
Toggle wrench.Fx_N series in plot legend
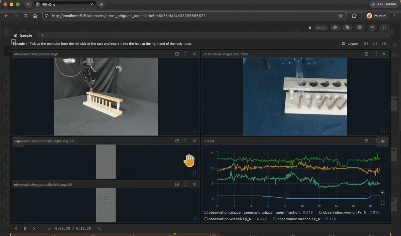349,212
